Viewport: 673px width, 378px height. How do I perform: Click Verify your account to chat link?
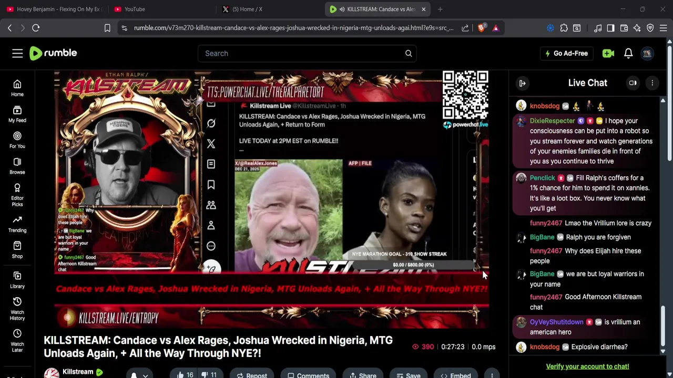click(x=587, y=366)
